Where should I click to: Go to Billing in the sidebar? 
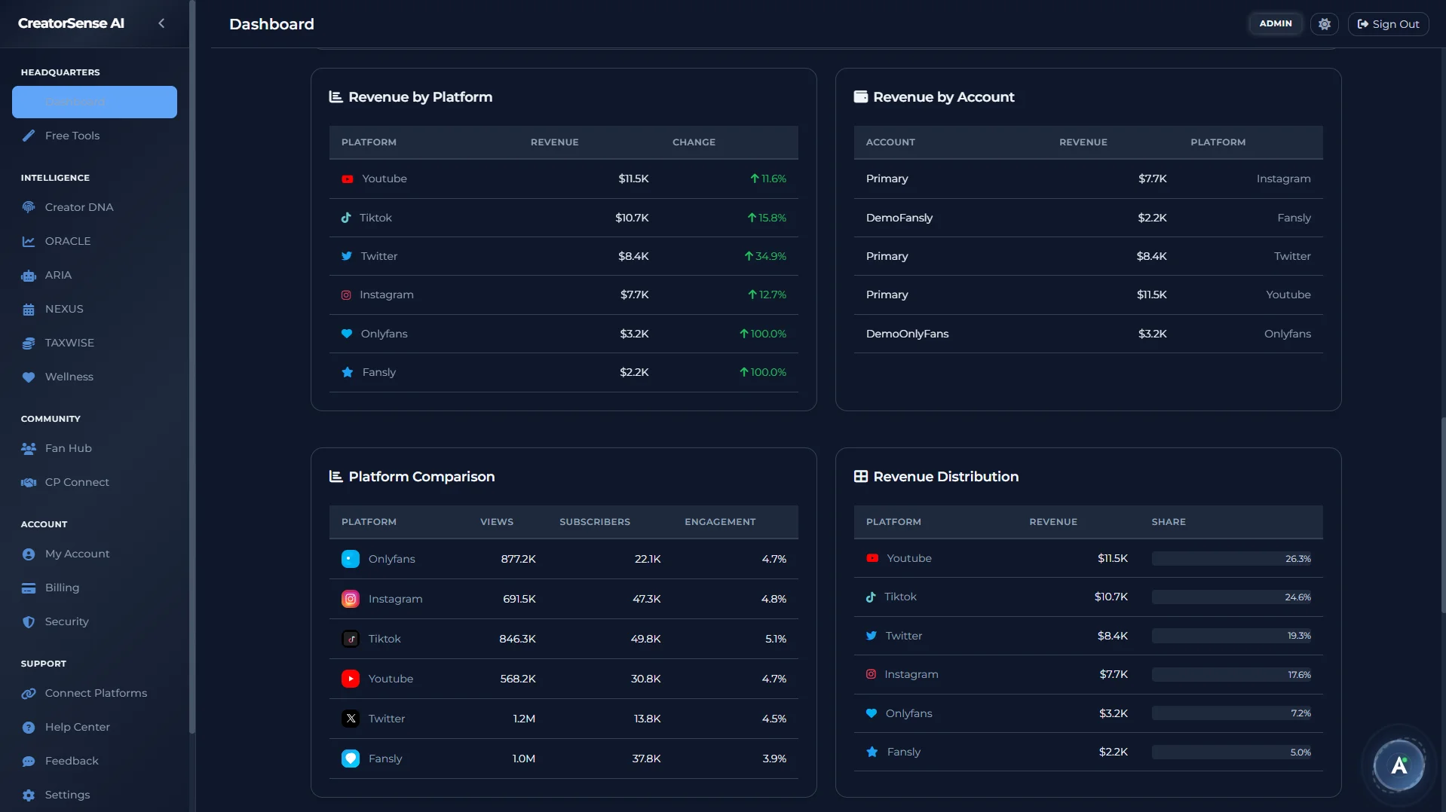click(62, 588)
